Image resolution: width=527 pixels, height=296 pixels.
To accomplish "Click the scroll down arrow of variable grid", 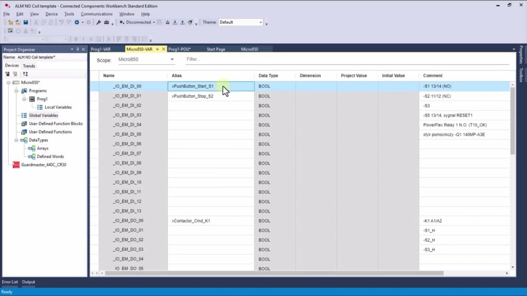I will (x=513, y=267).
